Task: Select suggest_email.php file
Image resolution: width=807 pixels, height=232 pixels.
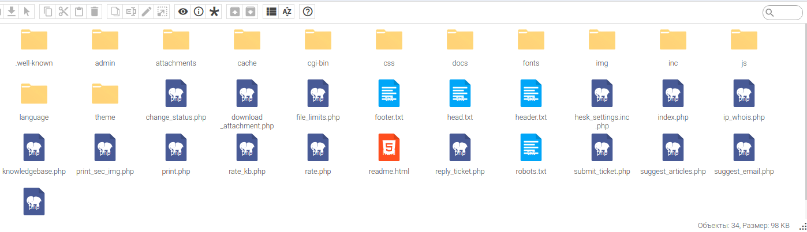Action: (744, 154)
